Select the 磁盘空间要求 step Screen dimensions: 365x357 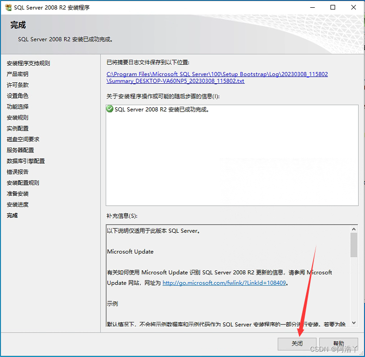(x=23, y=139)
